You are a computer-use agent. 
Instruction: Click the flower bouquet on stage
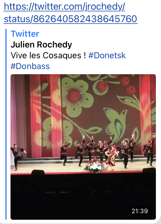point(95,165)
